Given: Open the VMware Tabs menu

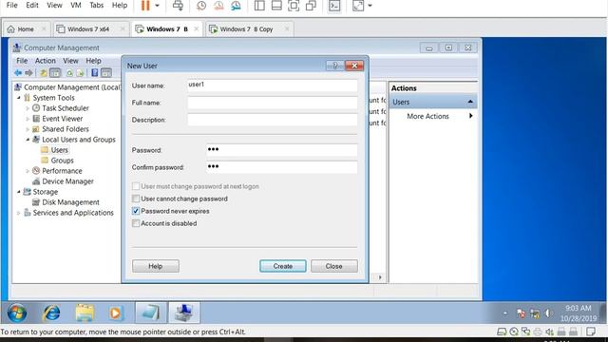Looking at the screenshot, I should click(96, 5).
